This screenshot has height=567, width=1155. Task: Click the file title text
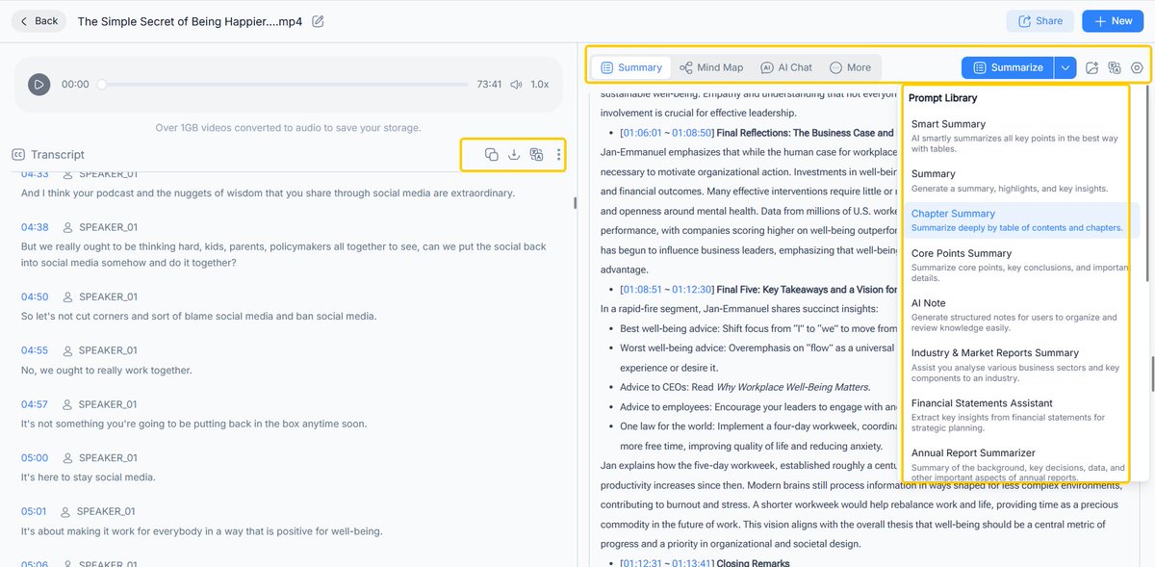[x=190, y=21]
